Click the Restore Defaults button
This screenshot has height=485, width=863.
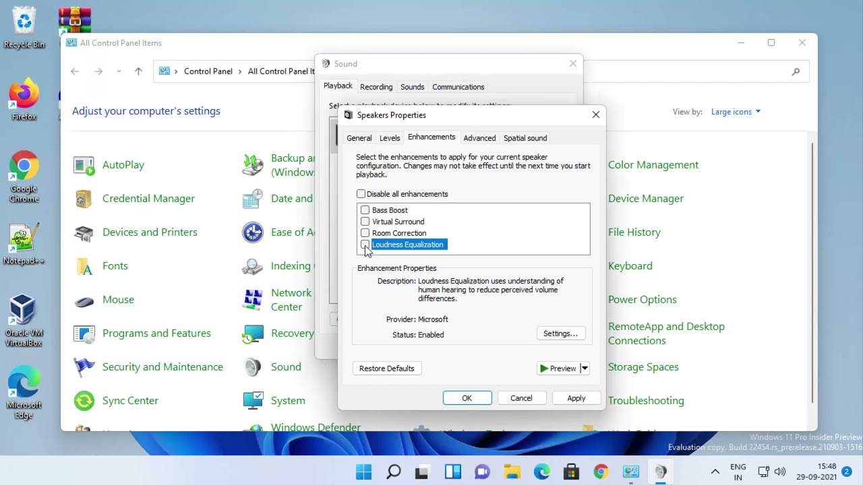point(387,368)
